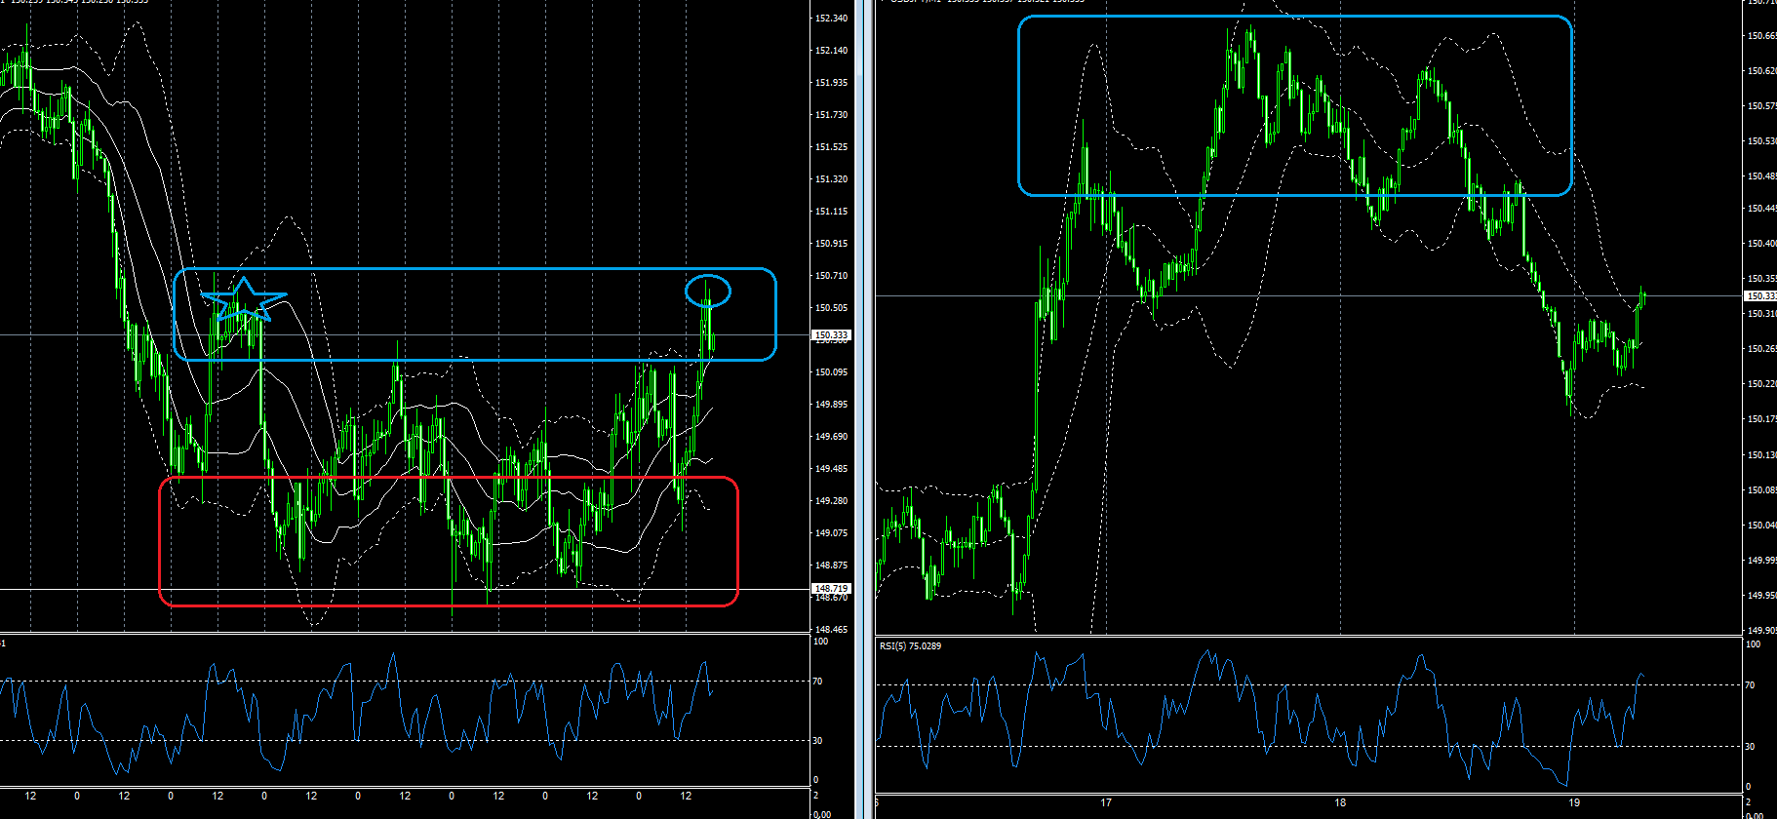The image size is (1777, 819).
Task: Select the 30 level on right RSI scale
Action: [1750, 747]
